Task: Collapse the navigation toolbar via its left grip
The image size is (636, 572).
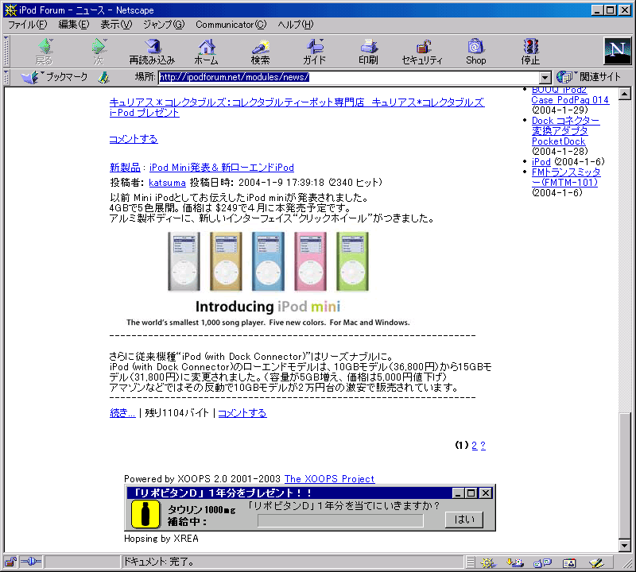Action: tap(6, 52)
